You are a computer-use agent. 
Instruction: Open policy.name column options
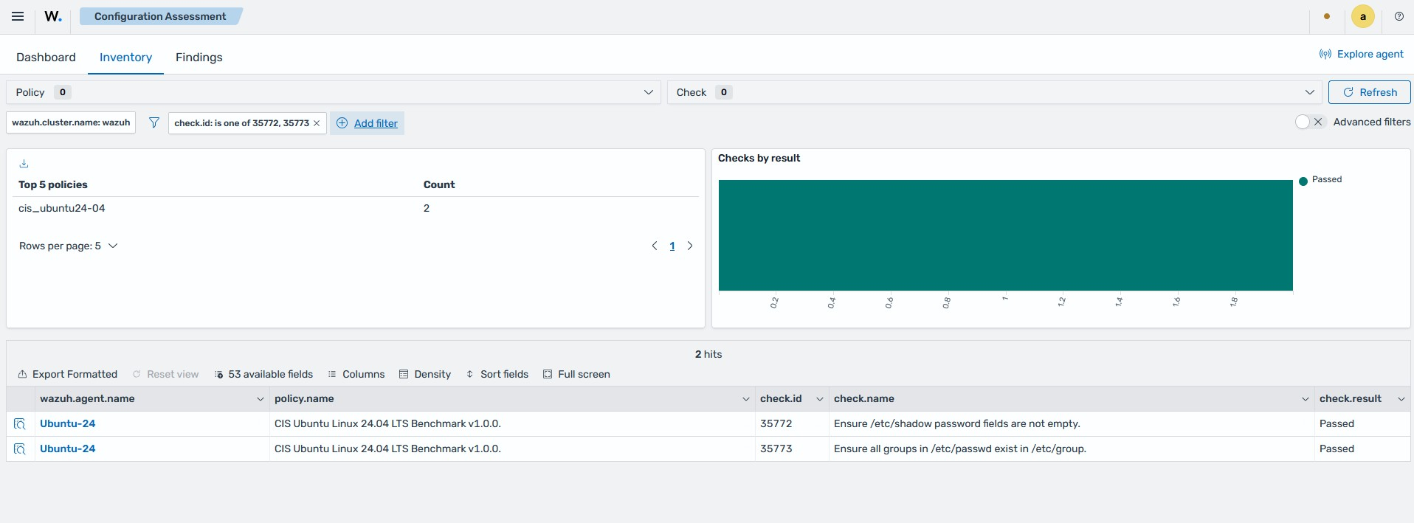(x=745, y=399)
